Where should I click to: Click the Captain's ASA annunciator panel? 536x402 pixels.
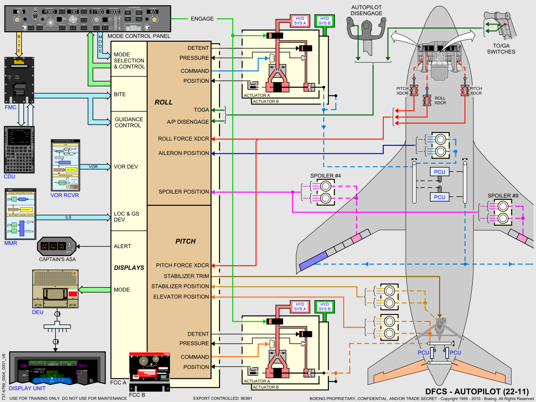pyautogui.click(x=57, y=246)
